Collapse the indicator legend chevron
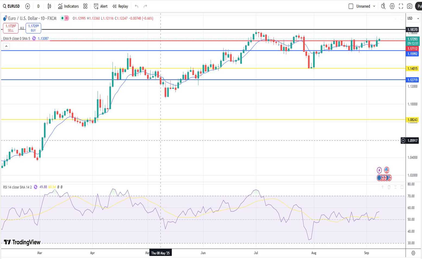 pyautogui.click(x=6, y=46)
